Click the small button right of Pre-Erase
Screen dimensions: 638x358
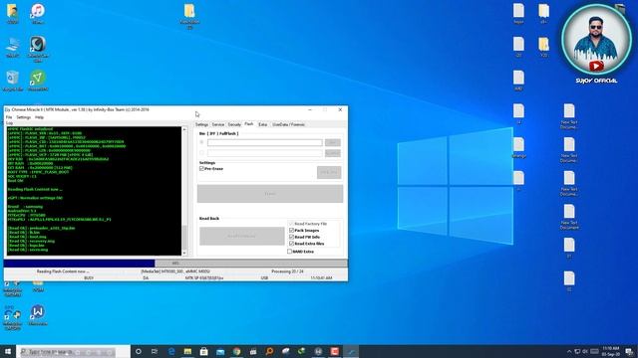329,172
